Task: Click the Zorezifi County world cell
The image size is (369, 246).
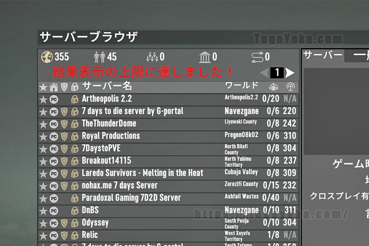Action: [x=241, y=184]
